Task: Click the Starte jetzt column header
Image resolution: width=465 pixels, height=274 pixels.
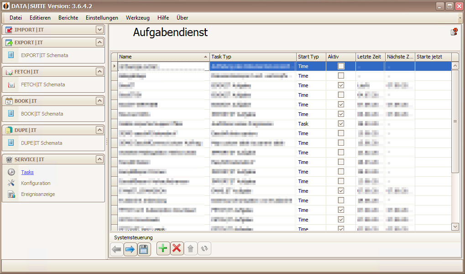Action: point(433,57)
